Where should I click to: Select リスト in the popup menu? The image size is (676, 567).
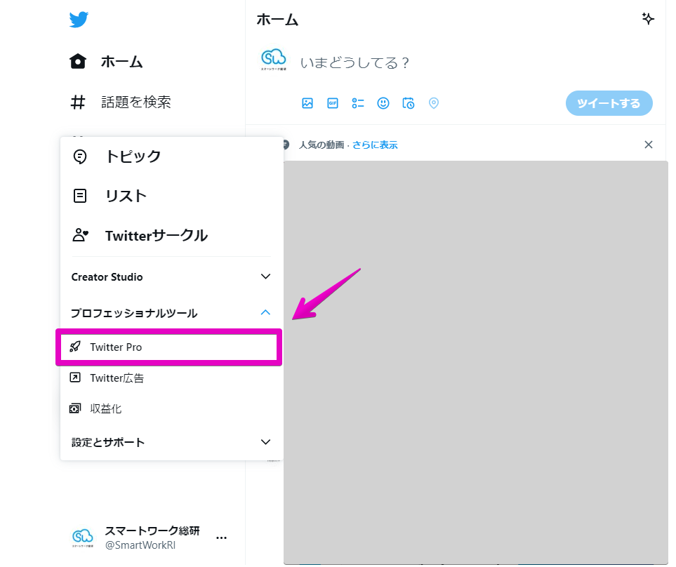point(171,196)
